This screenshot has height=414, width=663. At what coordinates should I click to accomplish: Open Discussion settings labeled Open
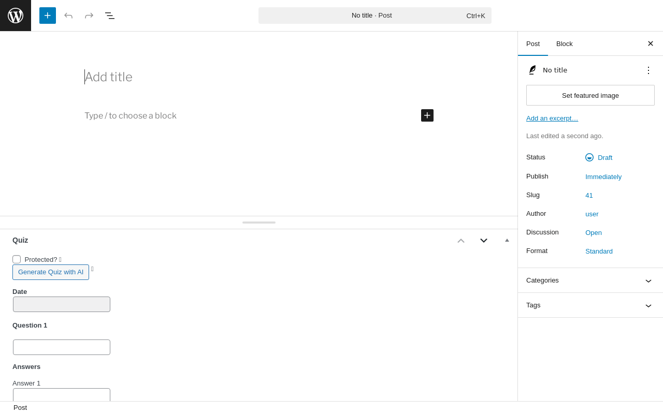[594, 232]
